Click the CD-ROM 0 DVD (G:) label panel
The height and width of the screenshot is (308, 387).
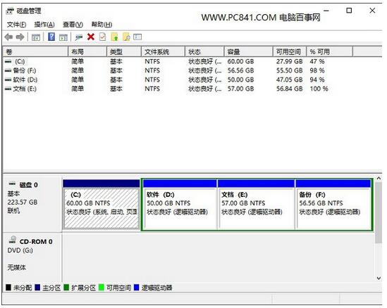[x=32, y=257]
